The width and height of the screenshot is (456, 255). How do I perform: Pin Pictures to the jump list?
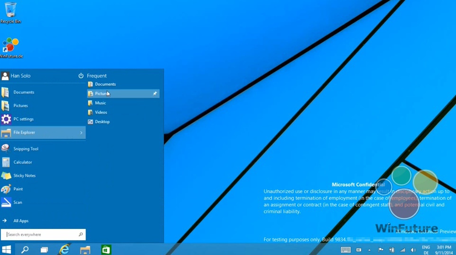[155, 93]
